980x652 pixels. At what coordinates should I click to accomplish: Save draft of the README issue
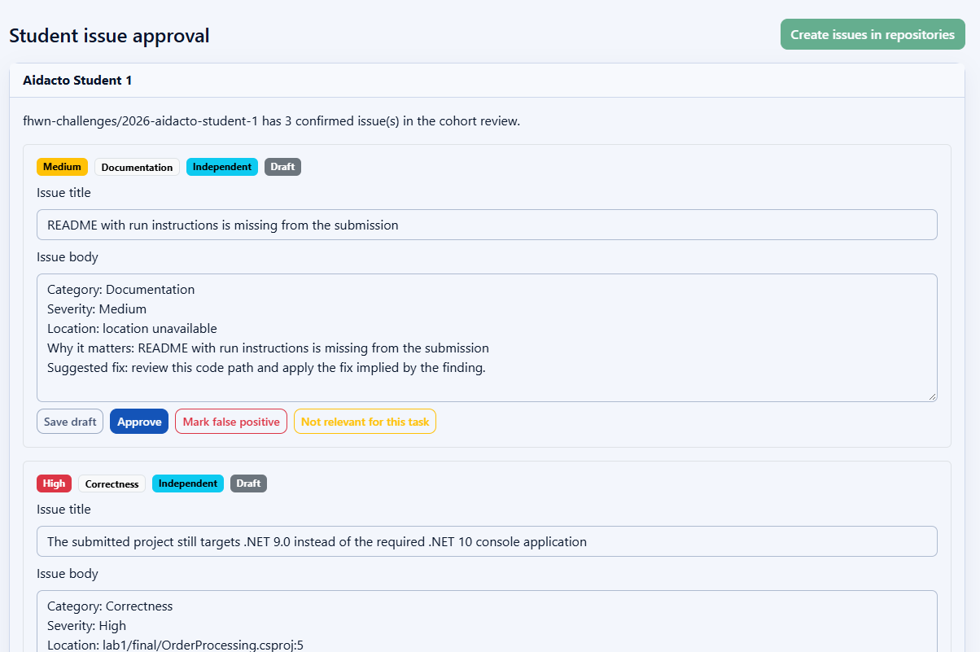pyautogui.click(x=70, y=422)
